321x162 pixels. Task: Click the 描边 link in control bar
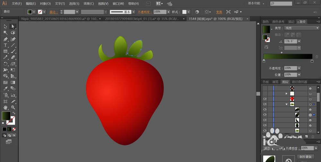54,12
